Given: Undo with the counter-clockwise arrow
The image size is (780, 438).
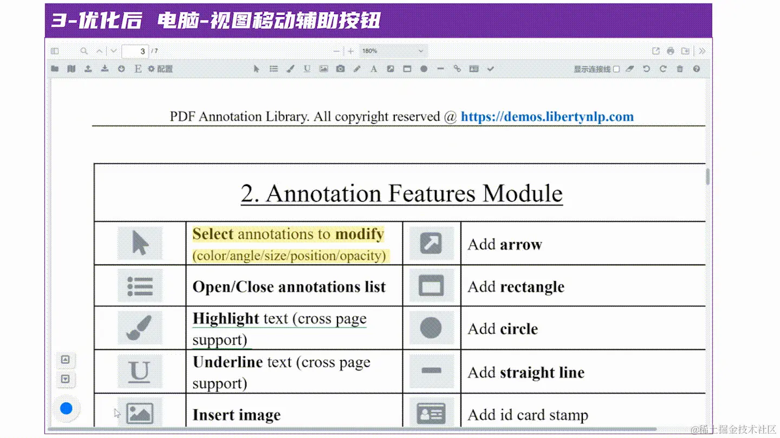Looking at the screenshot, I should [646, 69].
